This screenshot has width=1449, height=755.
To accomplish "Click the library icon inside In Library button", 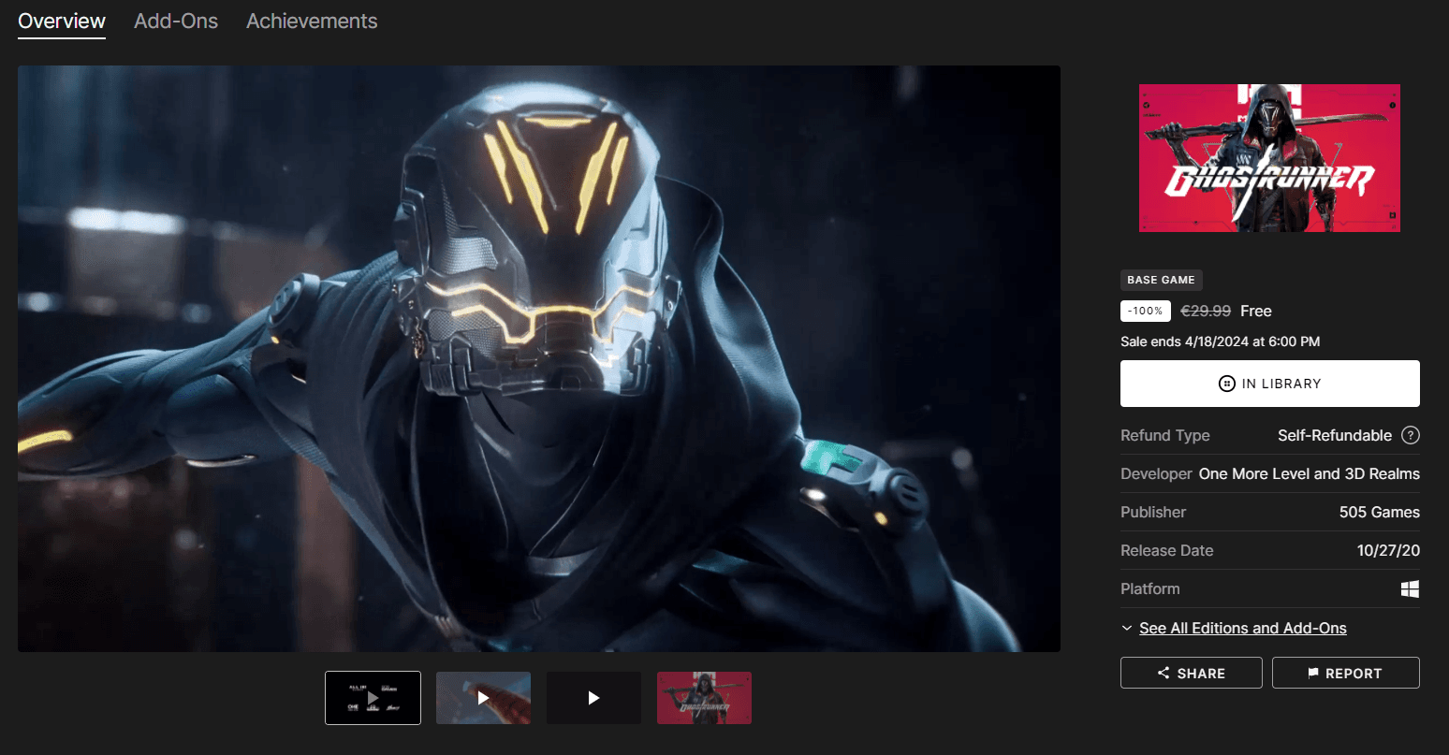I will [1226, 384].
